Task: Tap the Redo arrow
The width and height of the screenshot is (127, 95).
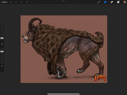Action: pos(2,70)
